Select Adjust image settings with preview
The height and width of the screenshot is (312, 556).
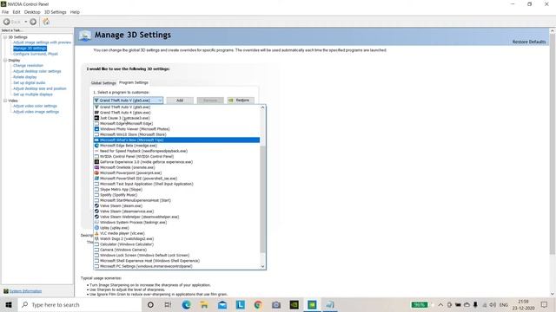[43, 42]
